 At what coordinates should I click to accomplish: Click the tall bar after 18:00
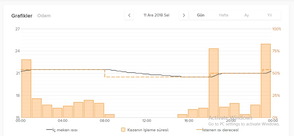tap(214, 83)
